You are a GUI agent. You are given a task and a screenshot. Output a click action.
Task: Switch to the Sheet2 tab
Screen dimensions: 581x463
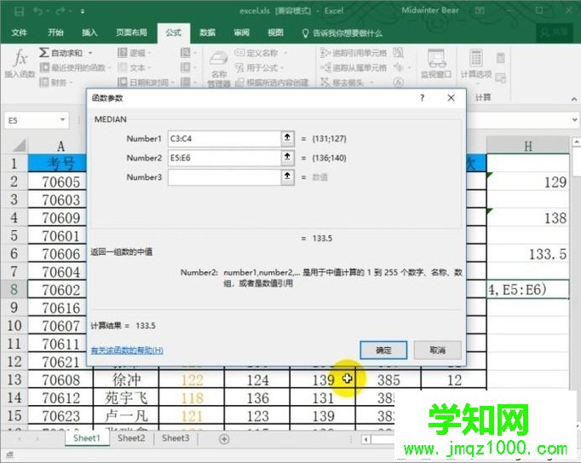131,438
